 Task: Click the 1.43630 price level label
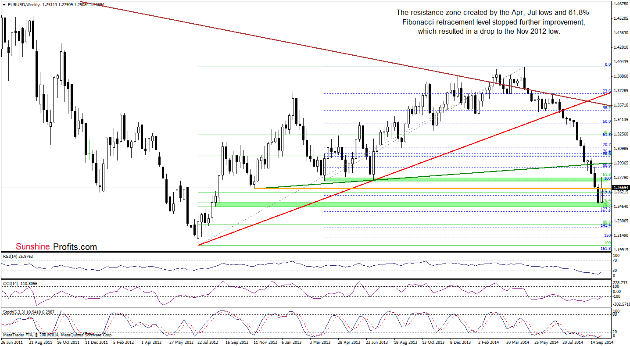tap(621, 32)
